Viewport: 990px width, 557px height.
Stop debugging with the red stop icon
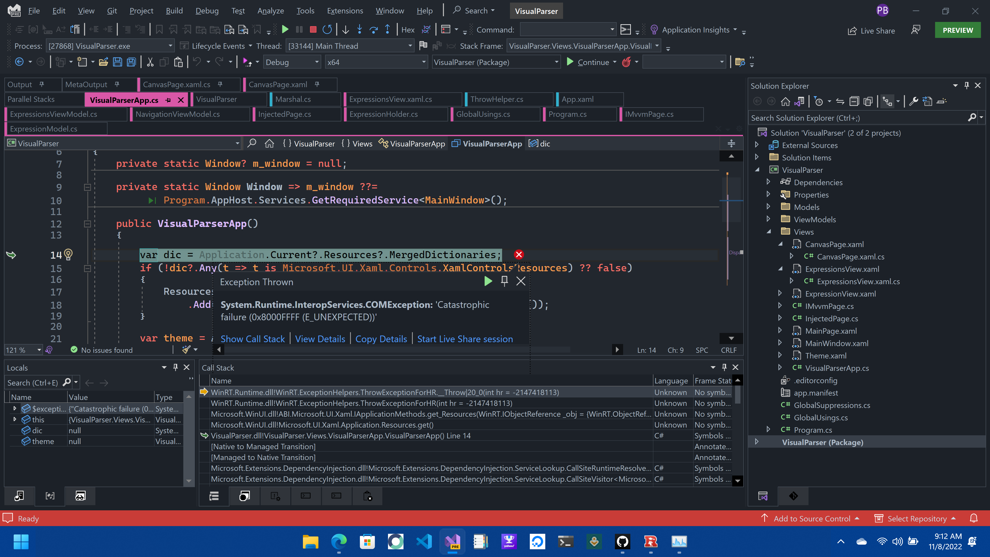(x=313, y=30)
